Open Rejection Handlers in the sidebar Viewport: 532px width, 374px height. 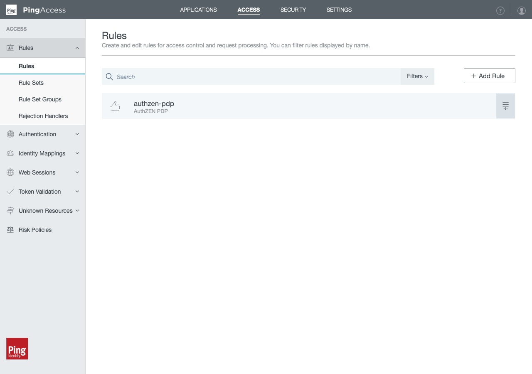tap(42, 116)
